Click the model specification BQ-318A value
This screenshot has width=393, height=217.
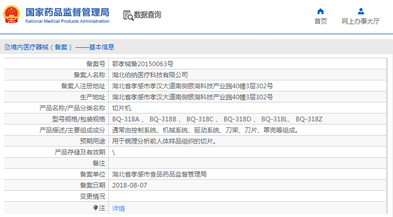tap(126, 119)
